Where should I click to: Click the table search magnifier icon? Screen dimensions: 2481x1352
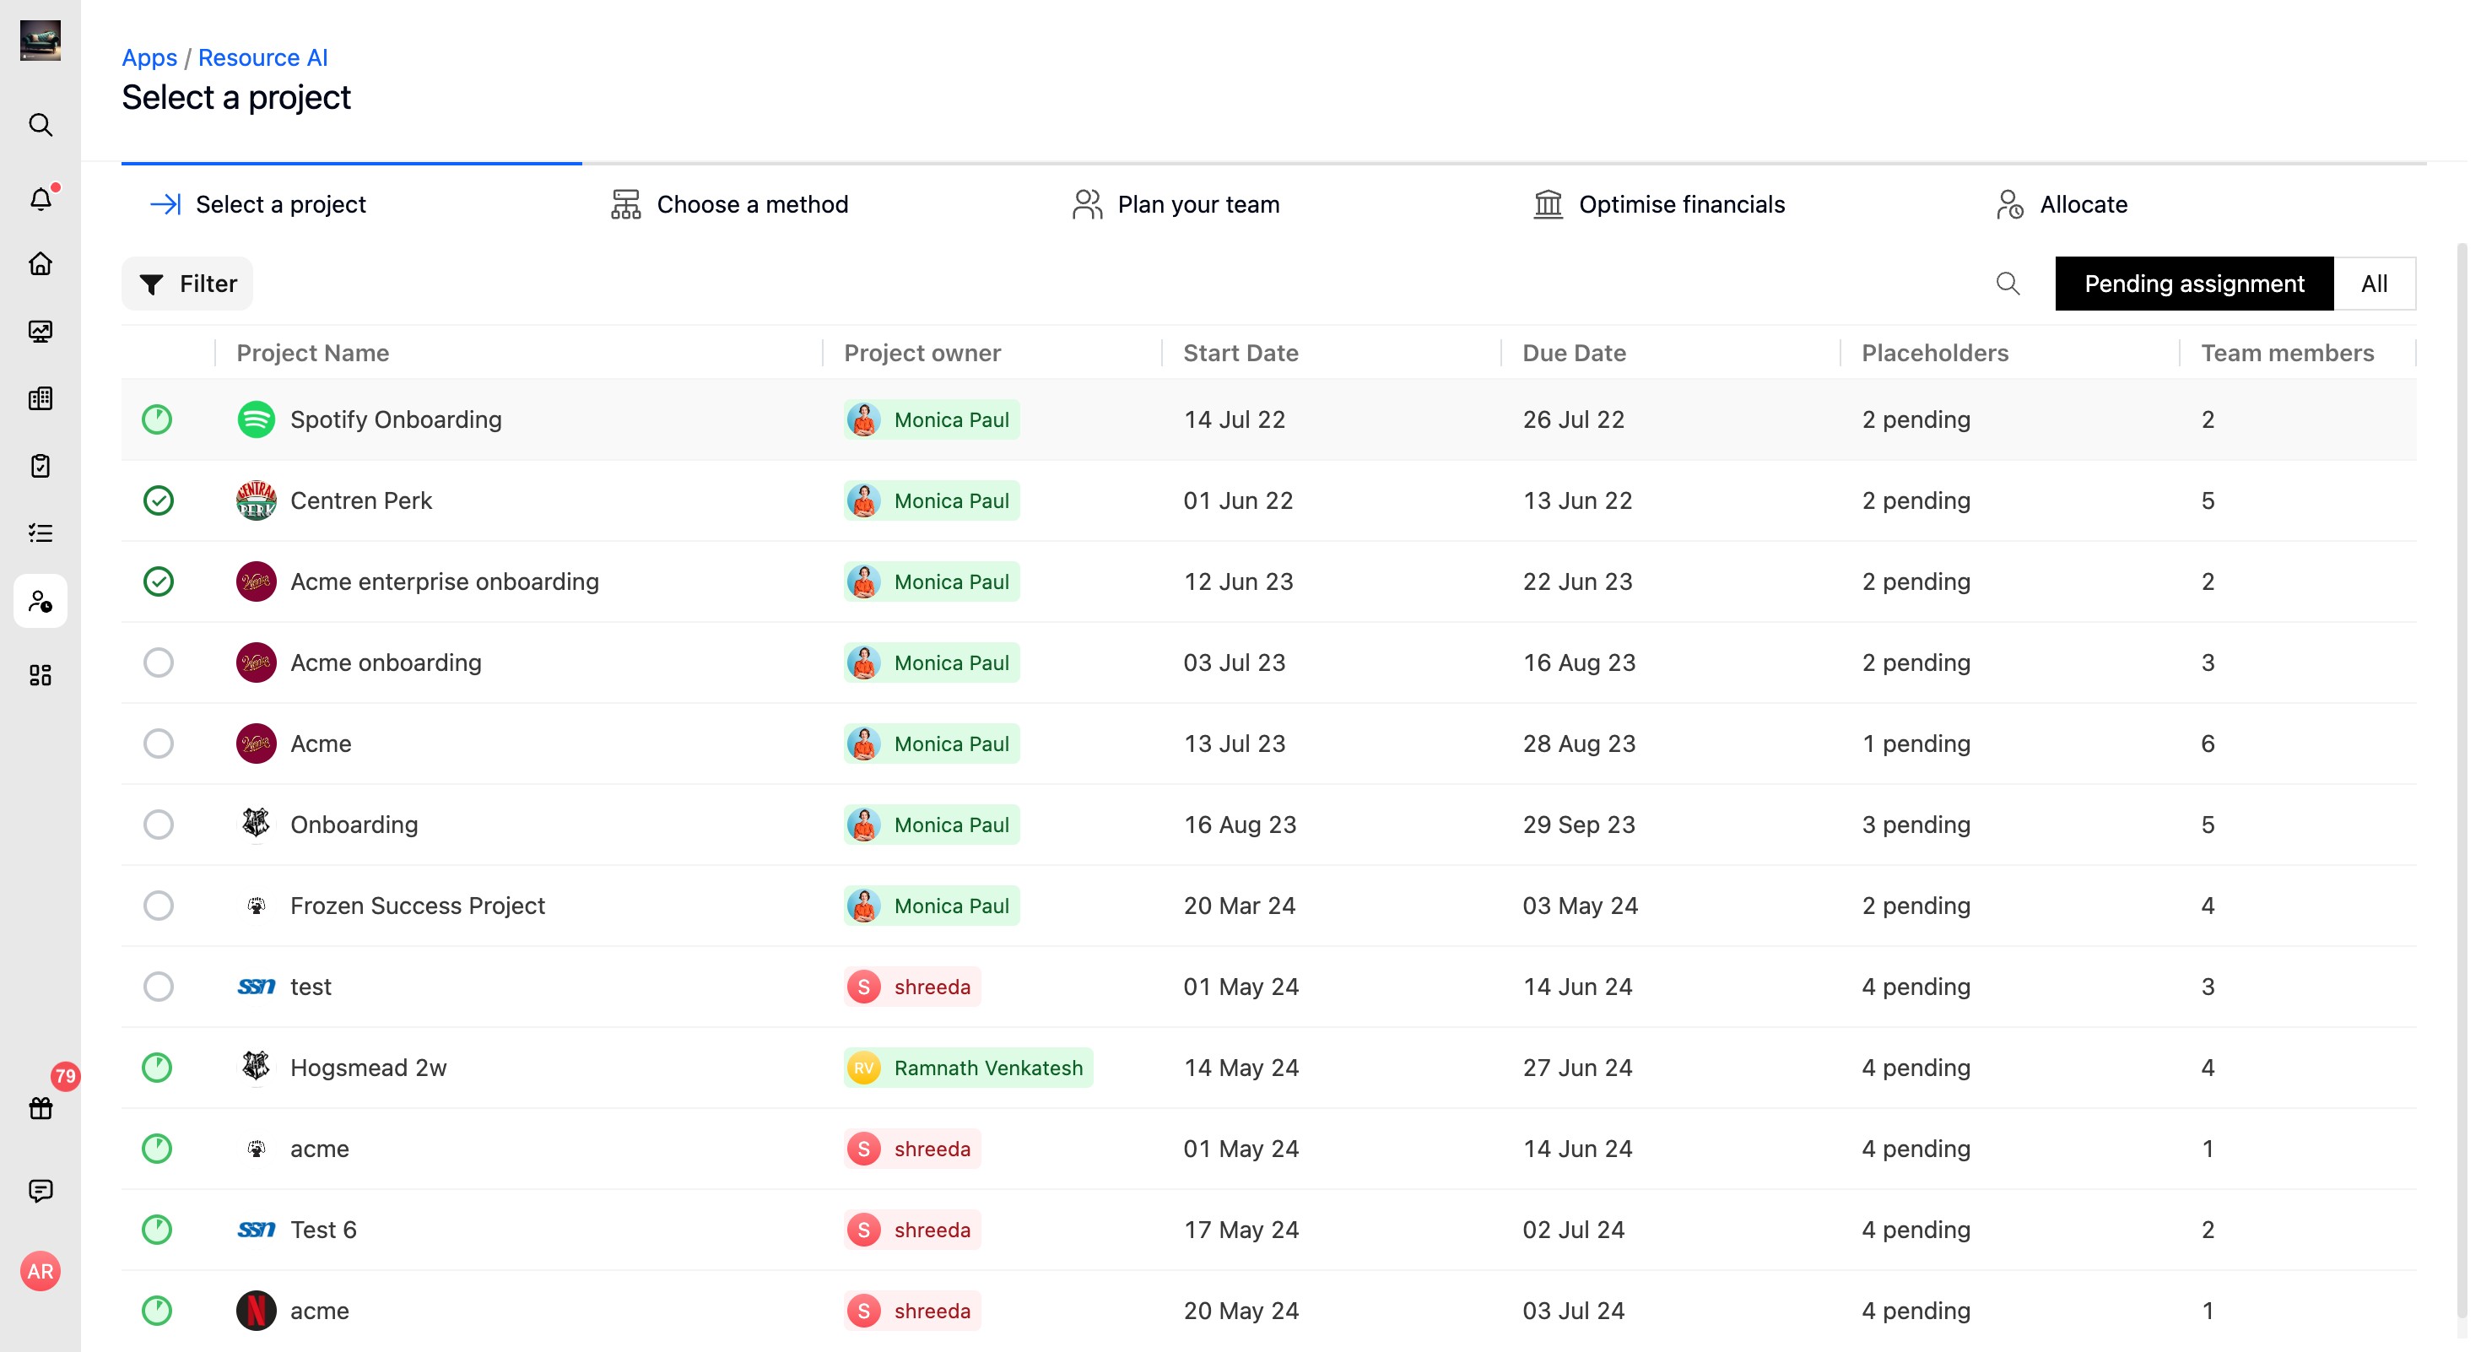tap(2007, 283)
